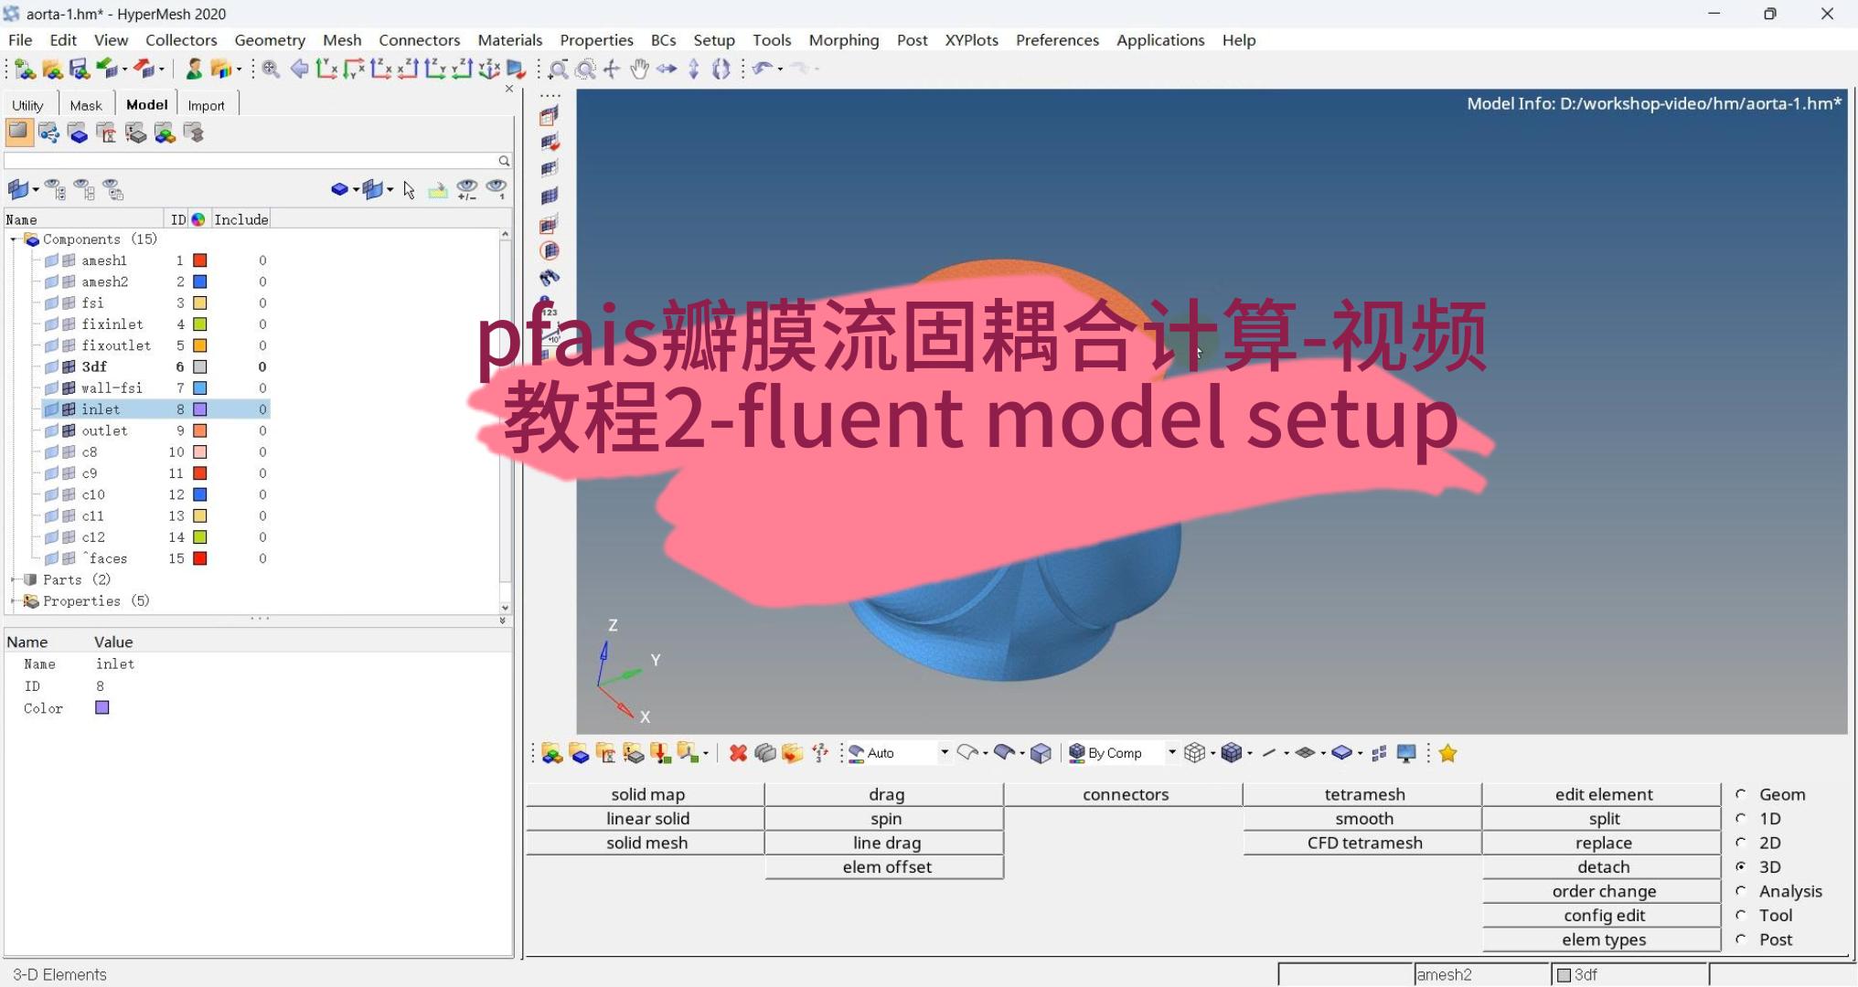
Task: Select the Tool radio button
Action: pos(1741,915)
